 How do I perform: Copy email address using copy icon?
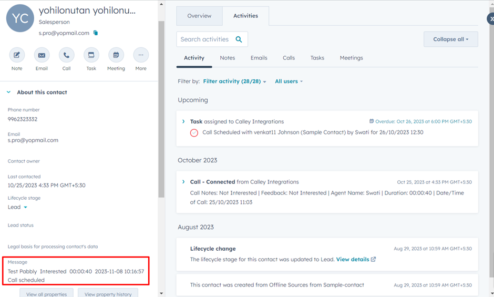point(96,33)
